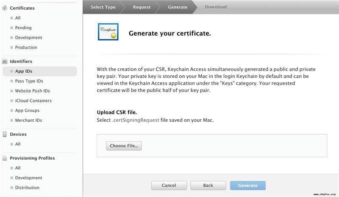Screen dimensions: 339x197
Task: Click Choose File button
Action: click(x=124, y=146)
